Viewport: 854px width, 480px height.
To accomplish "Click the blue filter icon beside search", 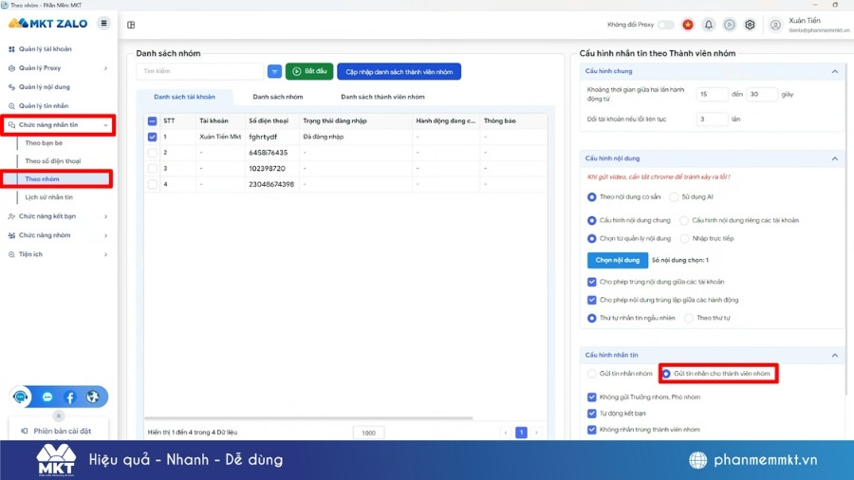I will coord(274,71).
